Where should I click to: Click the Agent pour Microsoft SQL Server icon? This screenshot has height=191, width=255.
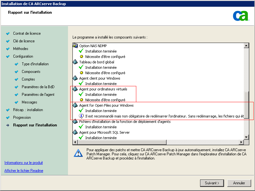click(x=75, y=132)
